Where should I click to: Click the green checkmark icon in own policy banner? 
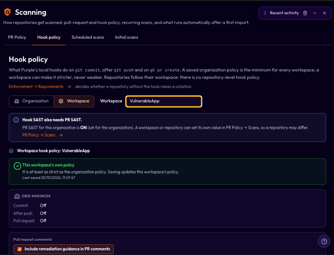pos(17,166)
